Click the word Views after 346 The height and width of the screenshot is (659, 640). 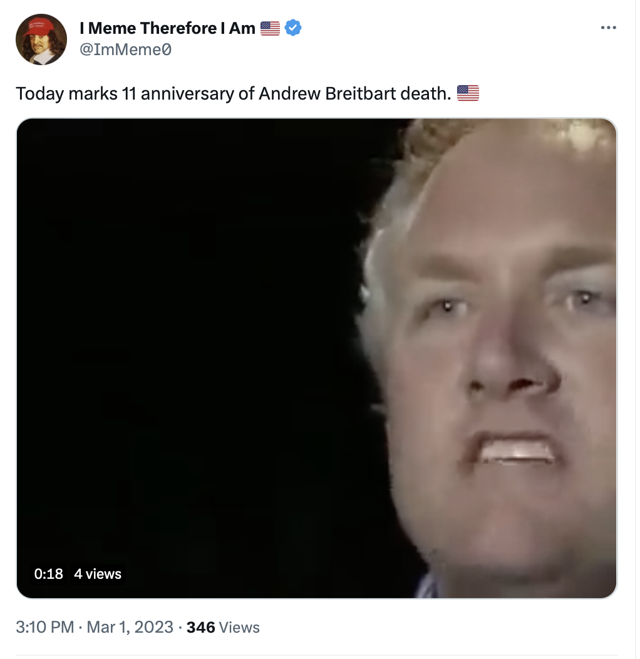coord(239,627)
